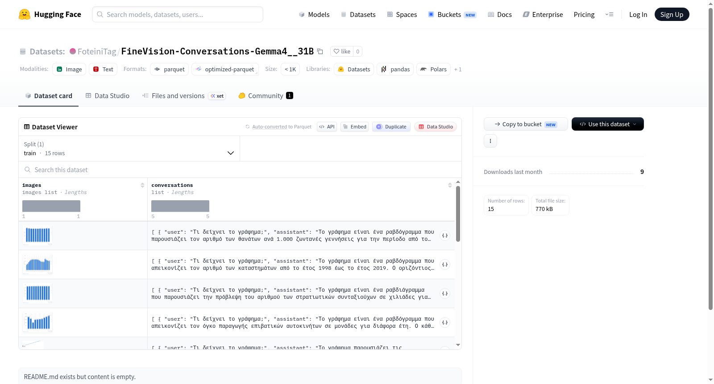Expand the JSON braces icon for the αυτοκινήτων row
714x384 pixels.
point(445,322)
